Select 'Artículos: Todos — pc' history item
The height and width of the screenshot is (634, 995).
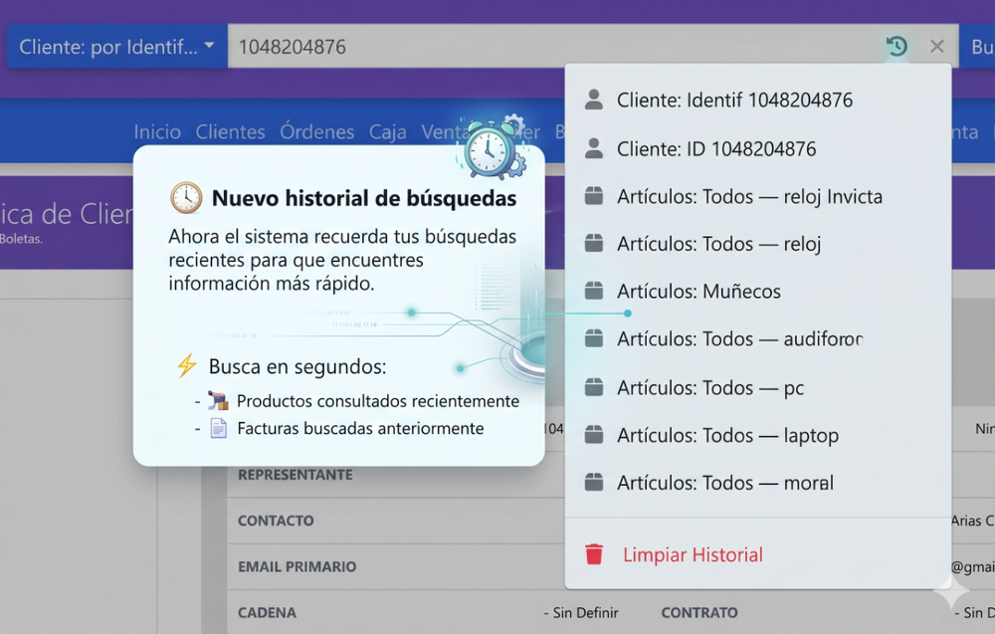pyautogui.click(x=758, y=387)
